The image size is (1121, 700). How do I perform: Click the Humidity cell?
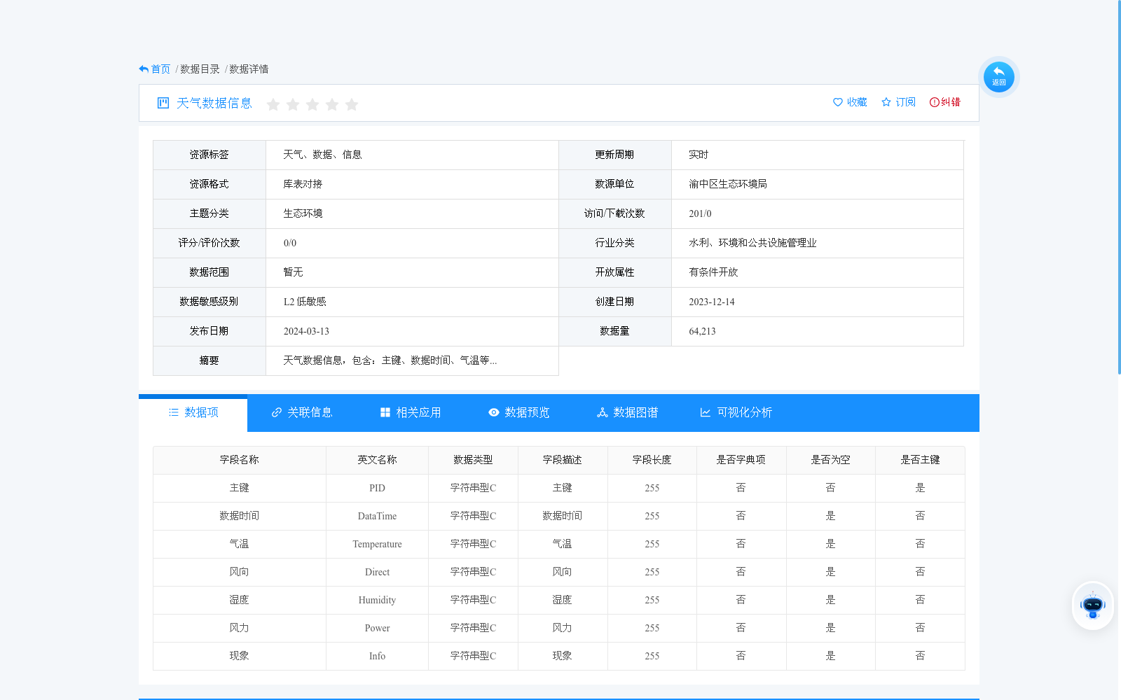pyautogui.click(x=377, y=600)
